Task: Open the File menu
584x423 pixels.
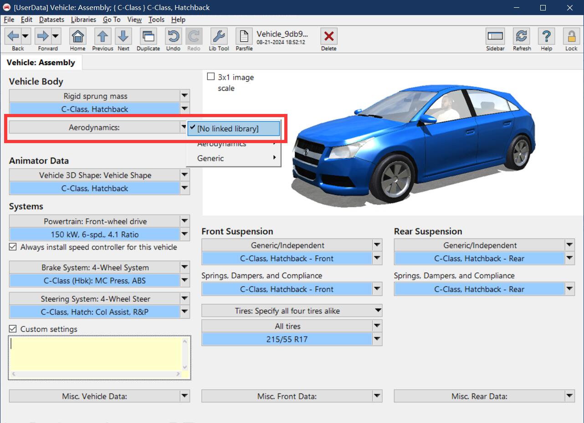Action: [x=9, y=20]
